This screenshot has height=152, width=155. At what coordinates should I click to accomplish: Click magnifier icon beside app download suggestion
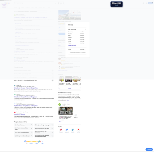point(52,132)
